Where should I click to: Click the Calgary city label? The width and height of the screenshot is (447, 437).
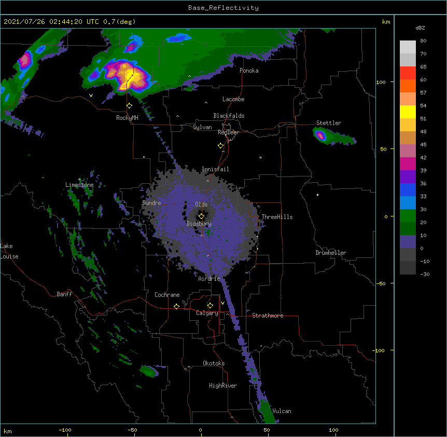point(207,313)
